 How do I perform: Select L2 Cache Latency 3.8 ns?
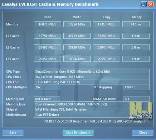pos(136,47)
